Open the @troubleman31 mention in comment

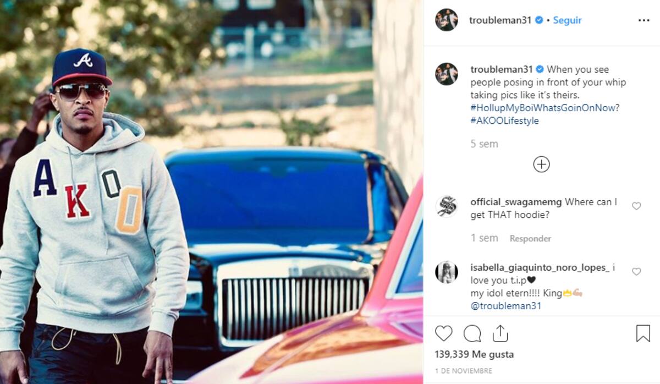(x=506, y=306)
